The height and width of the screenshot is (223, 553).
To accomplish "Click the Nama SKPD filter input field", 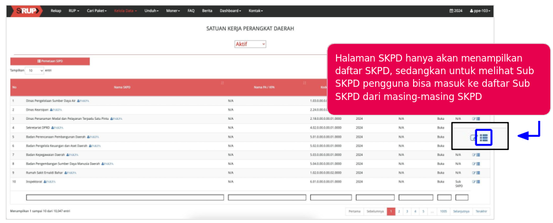I will tap(125, 197).
